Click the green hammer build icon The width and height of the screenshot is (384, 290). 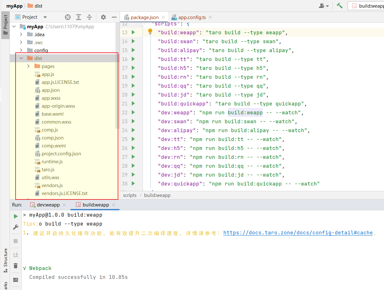click(339, 6)
